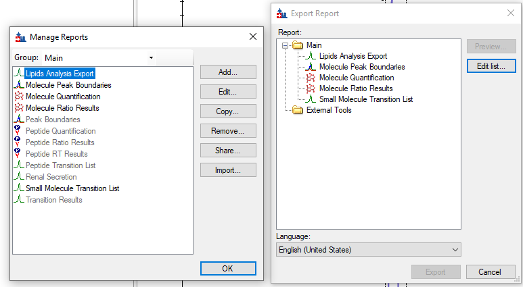Click the Molecule Quantification icon in Manage Reports list

19,97
